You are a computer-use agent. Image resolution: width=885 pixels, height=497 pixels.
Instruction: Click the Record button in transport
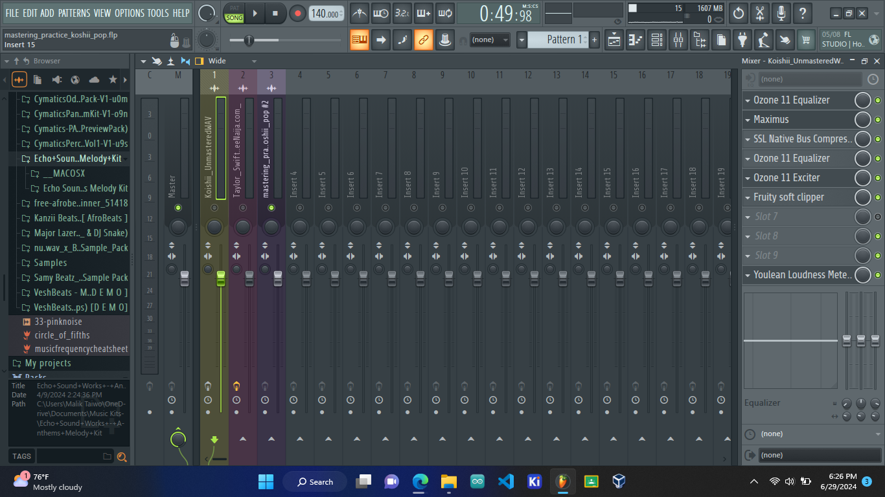pyautogui.click(x=297, y=13)
